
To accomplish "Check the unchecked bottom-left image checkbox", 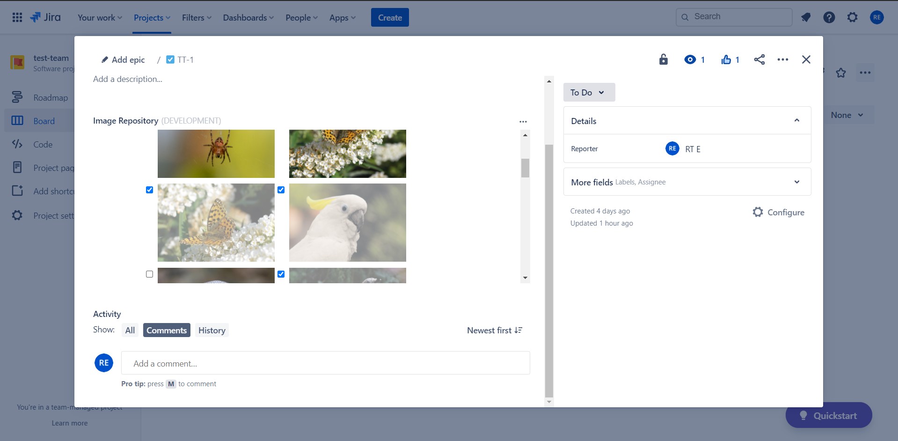I will coord(149,274).
